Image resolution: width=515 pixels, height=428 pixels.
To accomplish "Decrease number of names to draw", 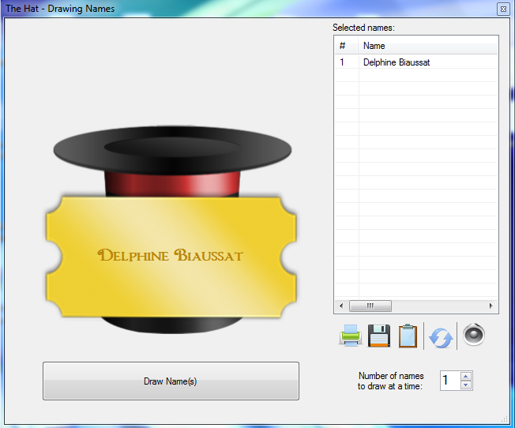I will pos(466,385).
